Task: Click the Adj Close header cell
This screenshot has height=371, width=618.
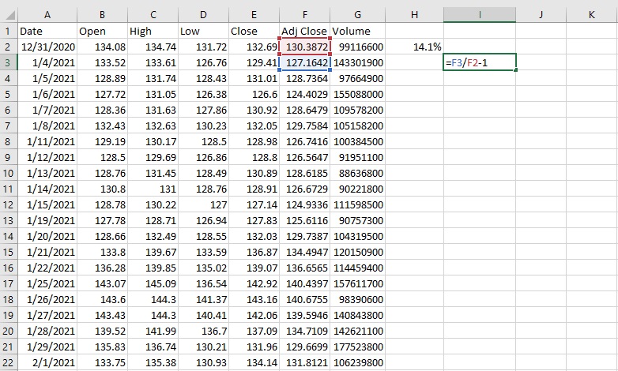Action: coord(304,32)
